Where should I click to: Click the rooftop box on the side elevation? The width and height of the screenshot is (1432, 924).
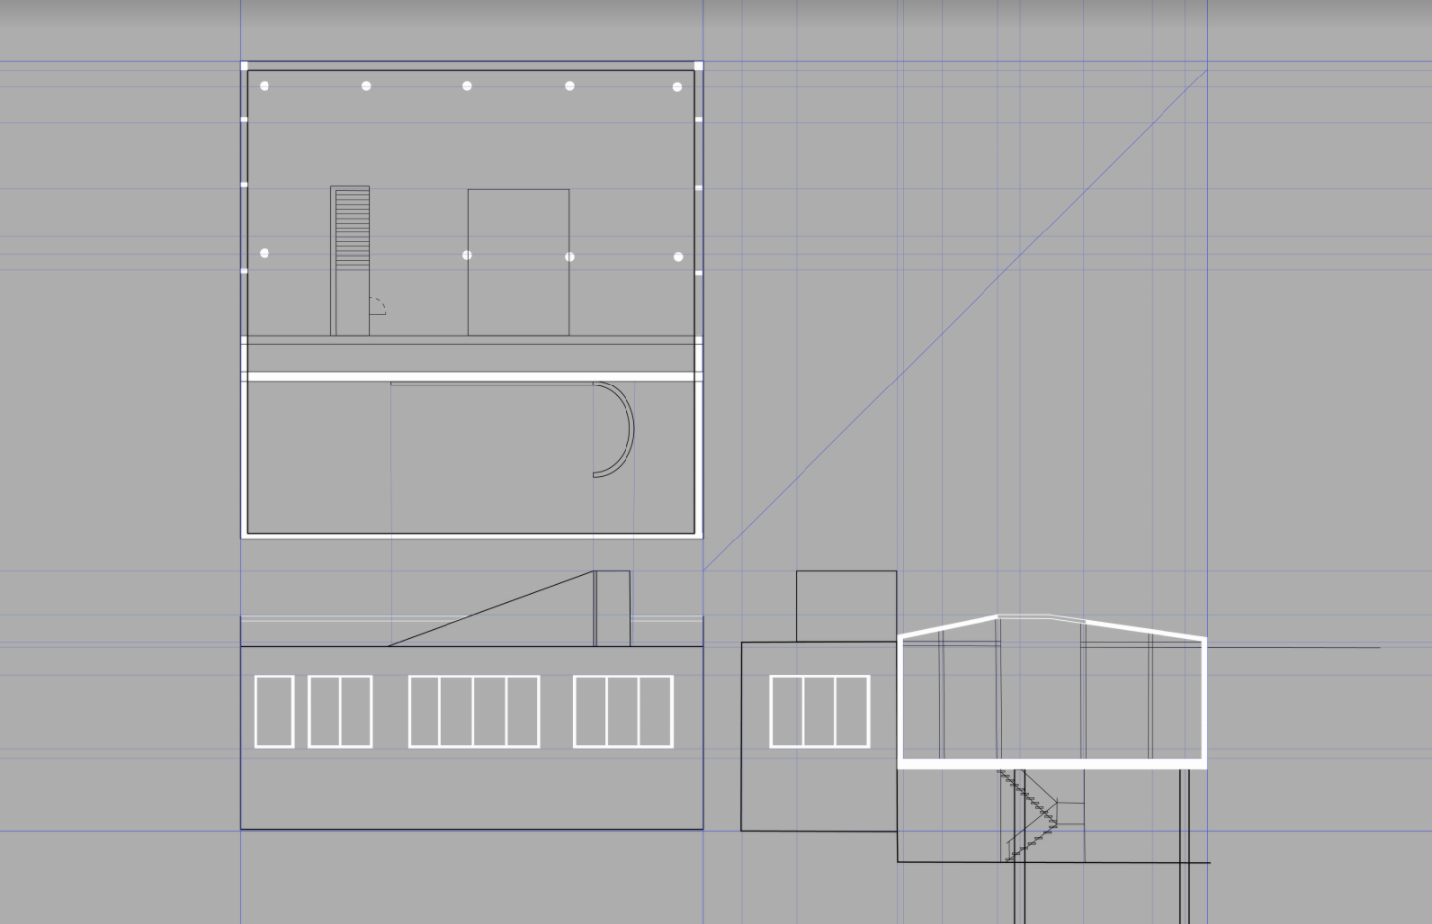[845, 606]
